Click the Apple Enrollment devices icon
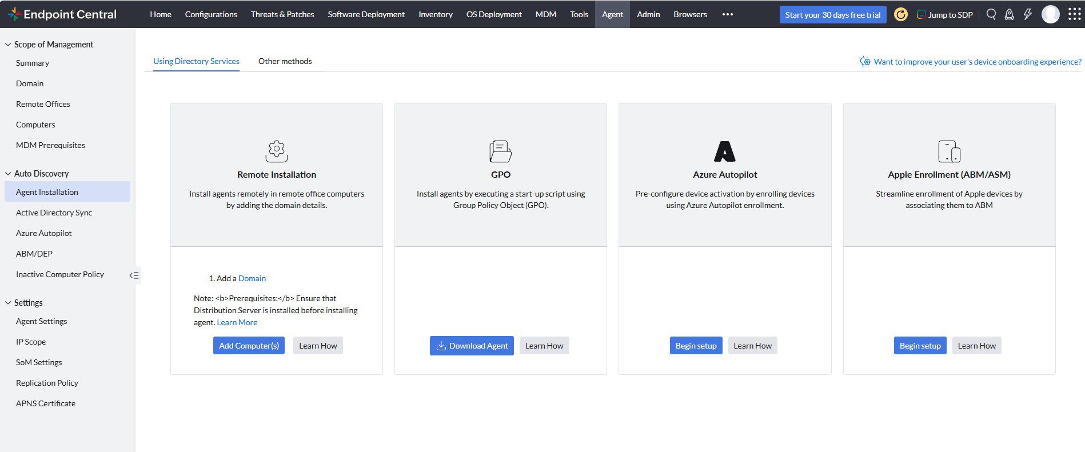Image resolution: width=1085 pixels, height=452 pixels. pos(950,151)
